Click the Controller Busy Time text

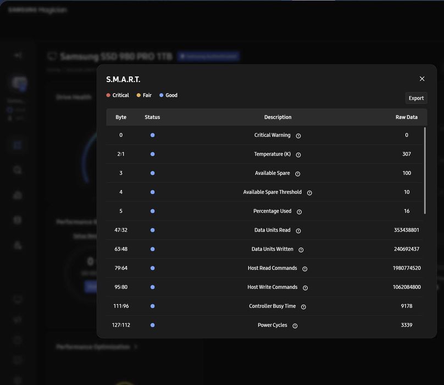(273, 306)
